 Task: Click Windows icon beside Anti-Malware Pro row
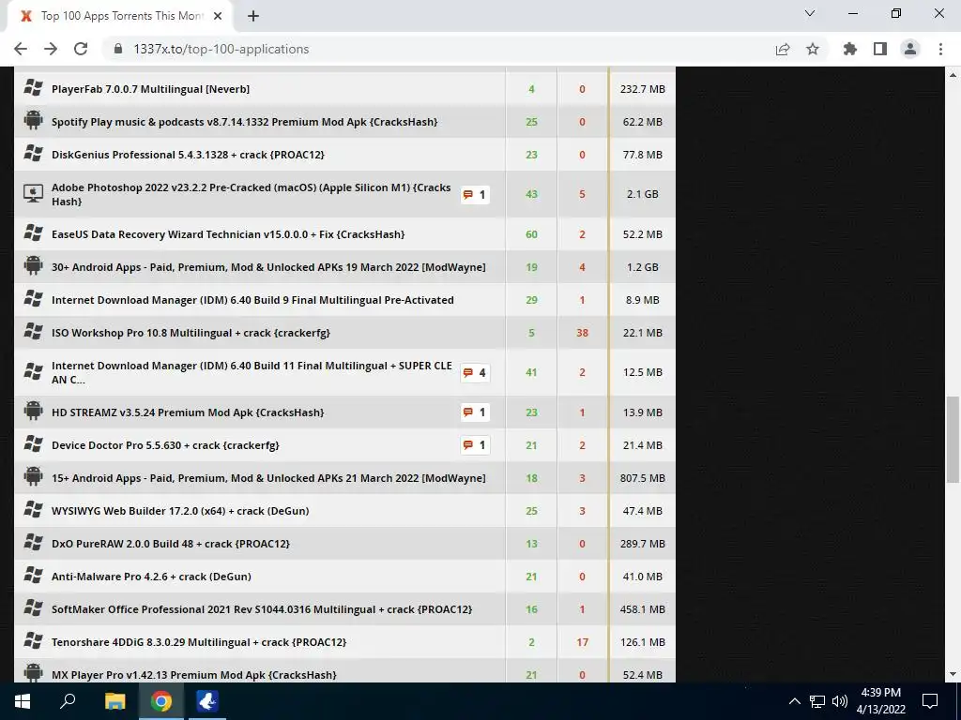pyautogui.click(x=33, y=575)
